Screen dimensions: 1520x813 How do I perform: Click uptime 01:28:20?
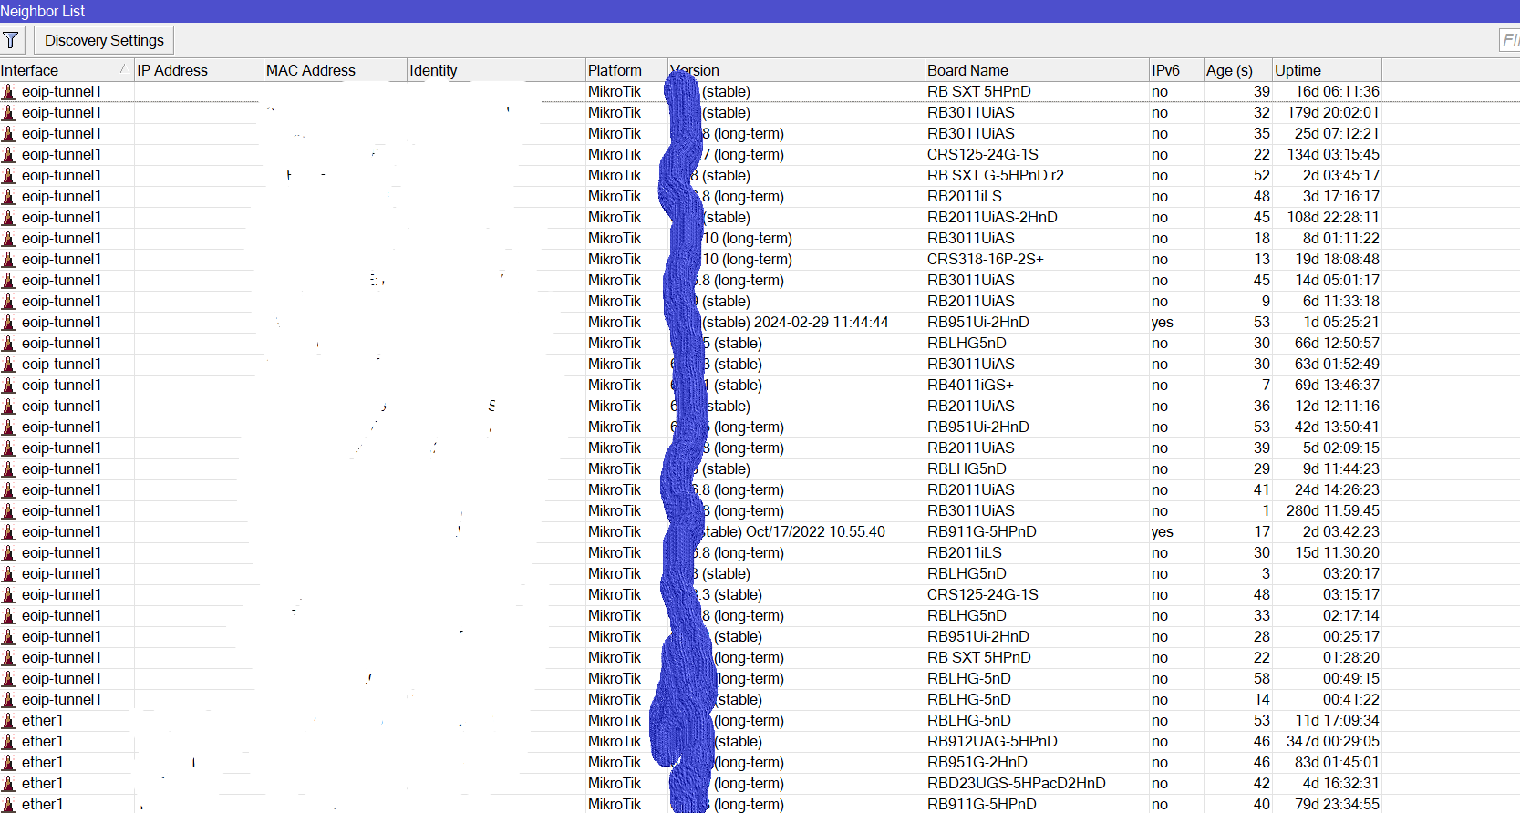click(1351, 657)
